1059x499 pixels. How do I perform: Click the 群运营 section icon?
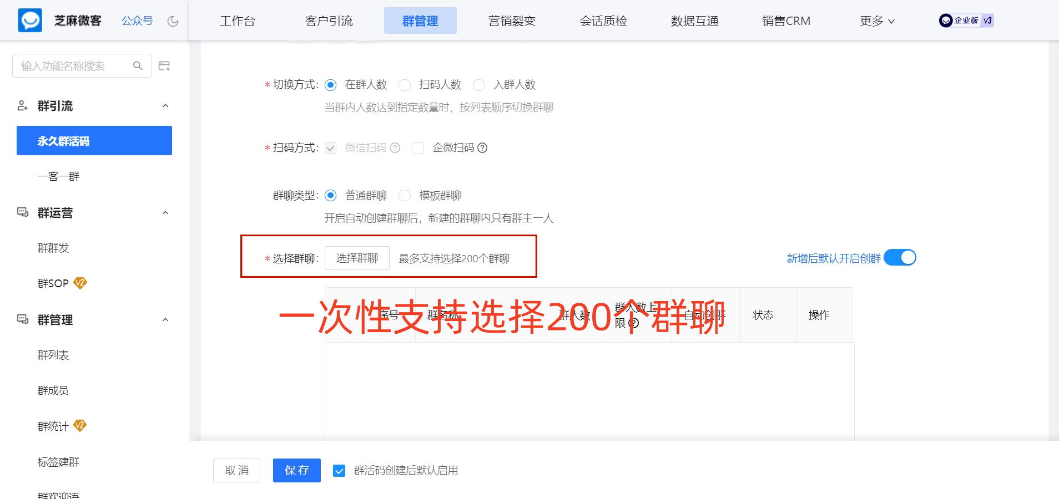point(23,212)
